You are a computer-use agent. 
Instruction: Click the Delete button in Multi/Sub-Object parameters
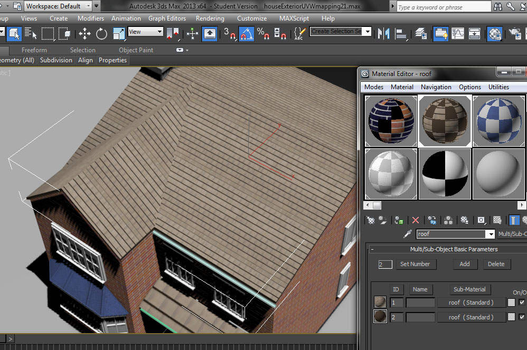pyautogui.click(x=496, y=264)
